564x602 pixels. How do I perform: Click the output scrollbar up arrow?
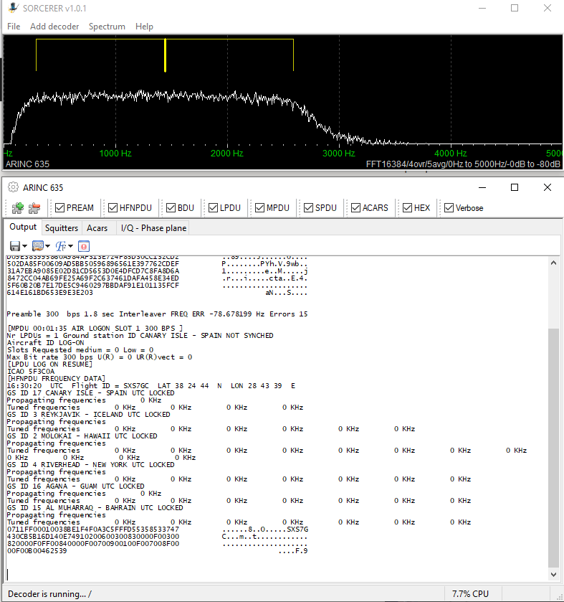click(x=553, y=263)
